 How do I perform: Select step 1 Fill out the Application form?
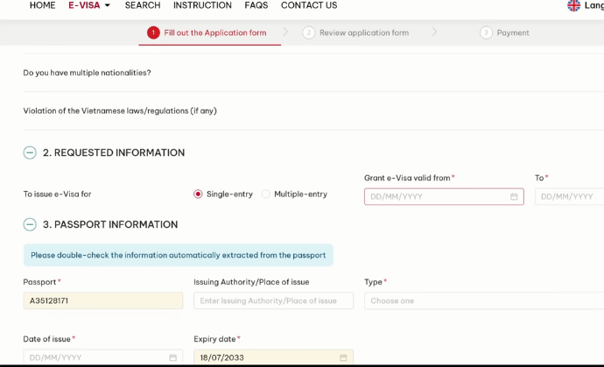209,32
